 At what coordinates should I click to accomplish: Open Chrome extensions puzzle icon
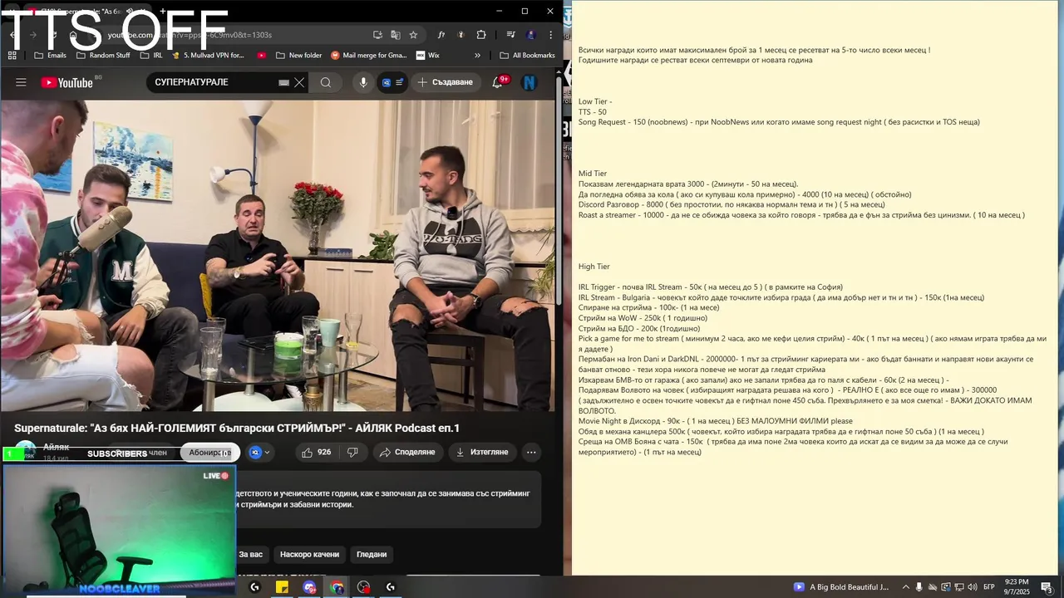(481, 35)
